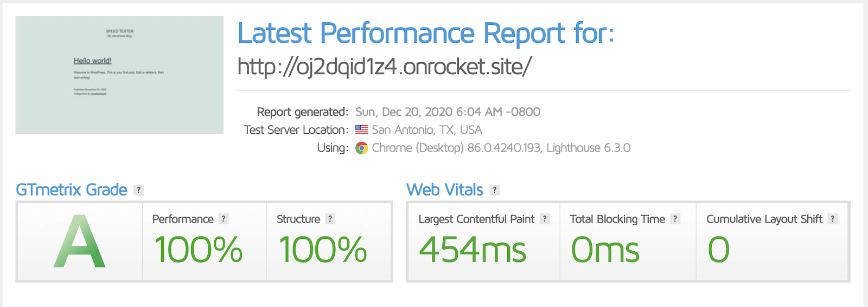Click the Chrome browser icon
Screen dimensions: 868x307
coord(361,148)
